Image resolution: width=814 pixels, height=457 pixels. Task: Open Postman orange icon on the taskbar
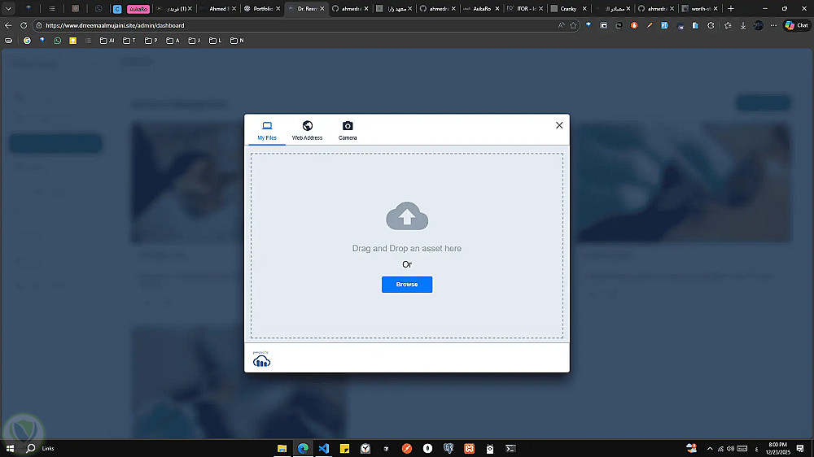coord(406,448)
